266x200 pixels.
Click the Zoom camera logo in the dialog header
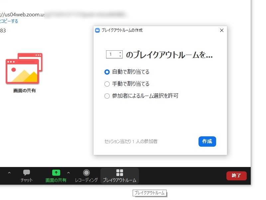(x=97, y=30)
